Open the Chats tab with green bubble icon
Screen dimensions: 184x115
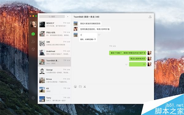(x=33, y=34)
